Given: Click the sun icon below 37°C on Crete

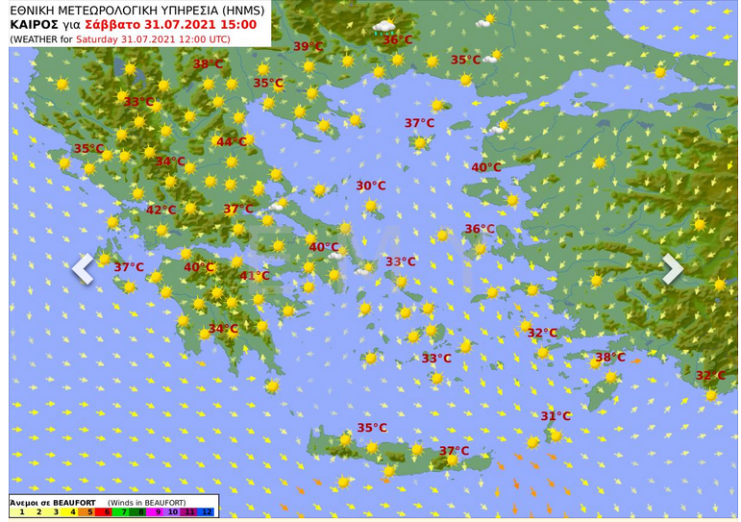Looking at the screenshot, I should 453,460.
